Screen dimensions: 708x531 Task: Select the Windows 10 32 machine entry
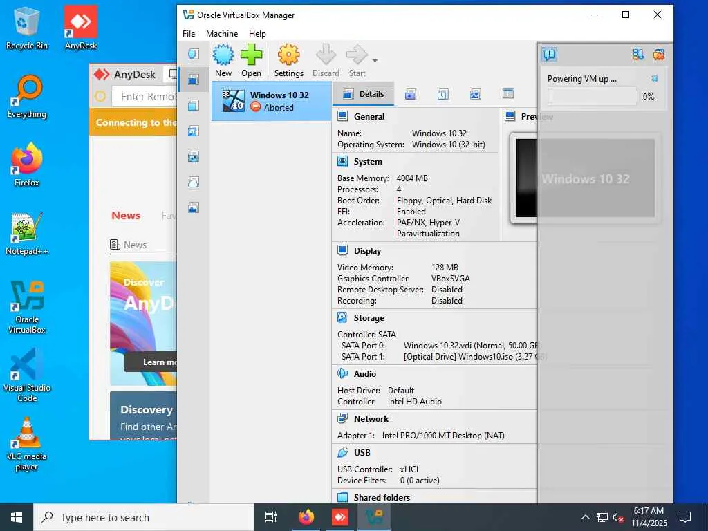(271, 101)
